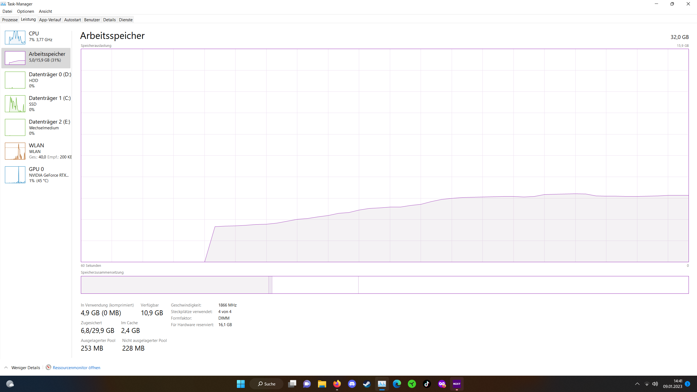Expand hidden system tray icons
The height and width of the screenshot is (392, 697).
[637, 384]
